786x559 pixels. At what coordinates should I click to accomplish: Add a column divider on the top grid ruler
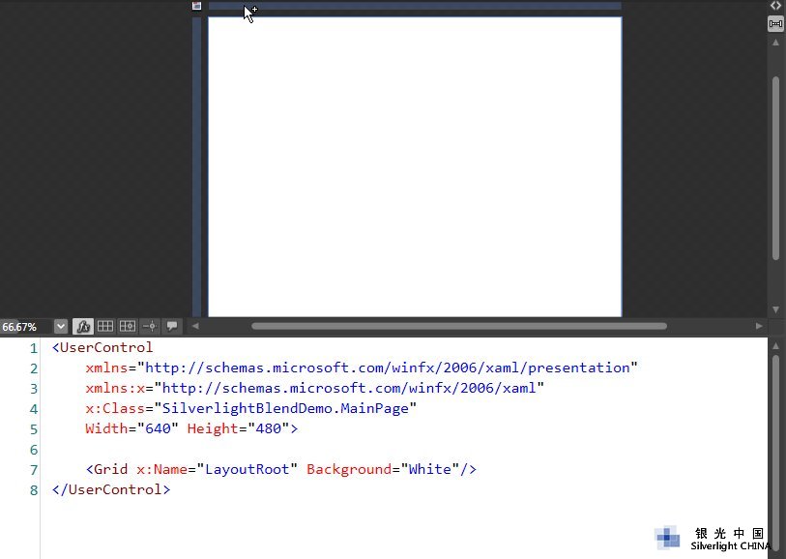(x=415, y=6)
